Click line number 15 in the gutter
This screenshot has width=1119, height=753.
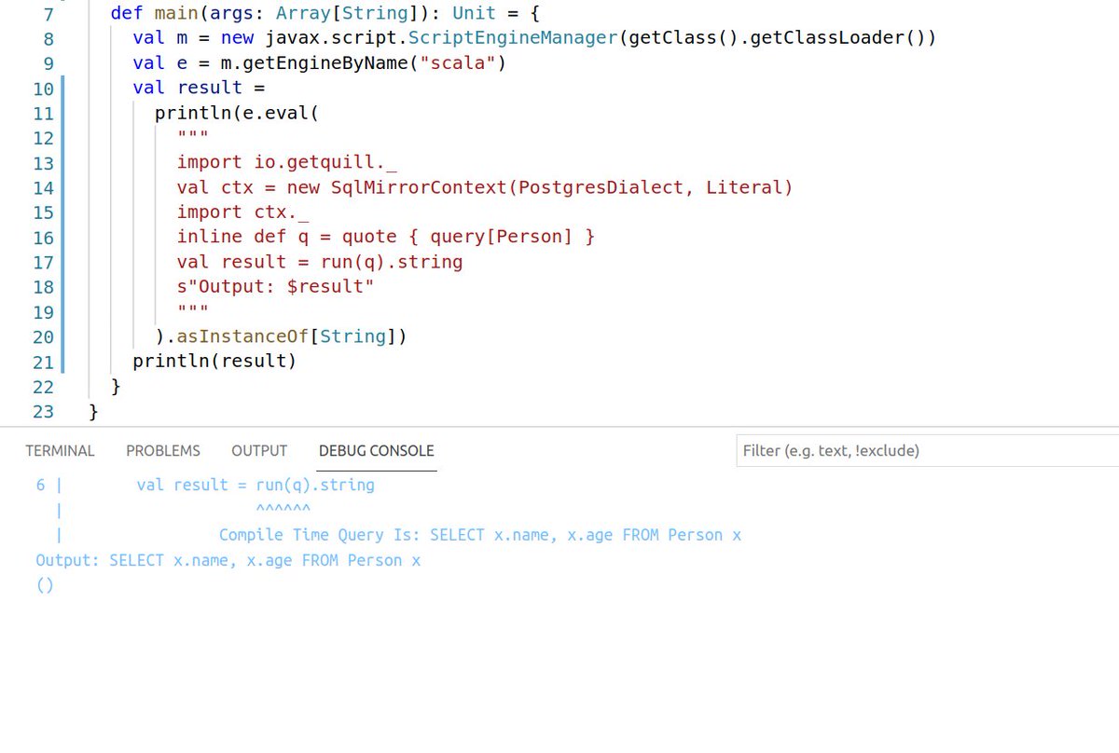pos(43,212)
